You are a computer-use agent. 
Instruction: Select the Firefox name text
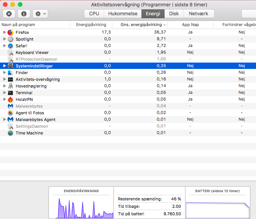pos(22,32)
